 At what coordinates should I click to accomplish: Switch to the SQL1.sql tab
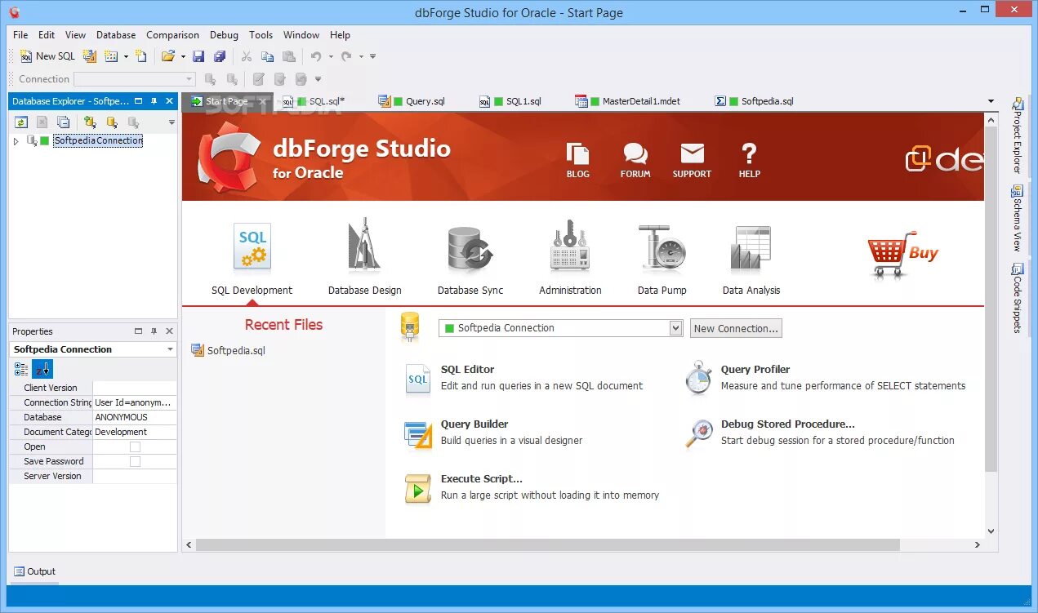click(x=510, y=101)
